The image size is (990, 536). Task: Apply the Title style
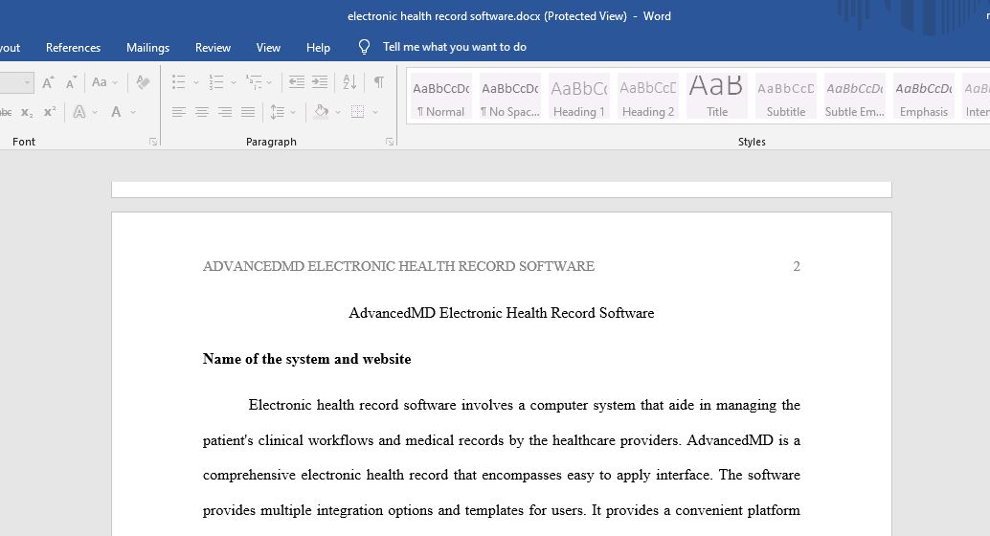tap(716, 97)
